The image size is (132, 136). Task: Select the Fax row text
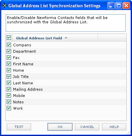click(x=16, y=58)
